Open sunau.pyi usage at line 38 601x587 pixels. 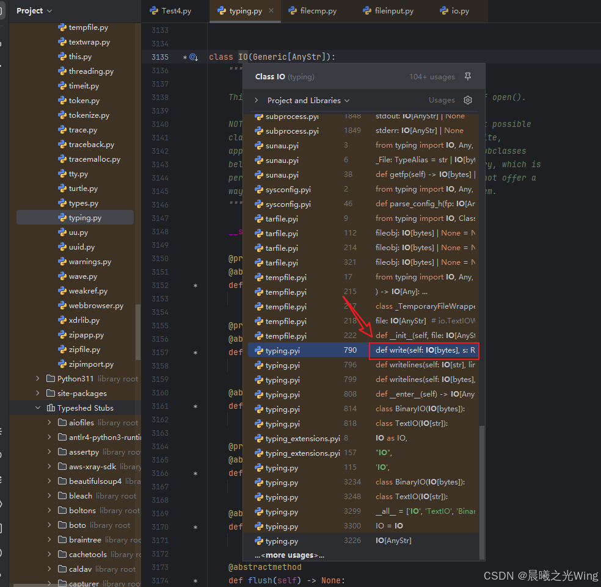(x=363, y=175)
